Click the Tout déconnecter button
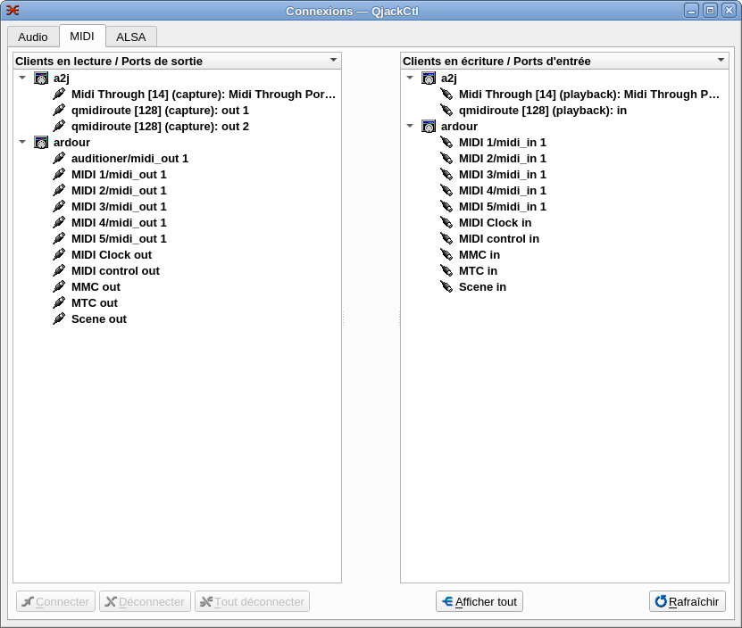The height and width of the screenshot is (628, 742). pyautogui.click(x=252, y=601)
